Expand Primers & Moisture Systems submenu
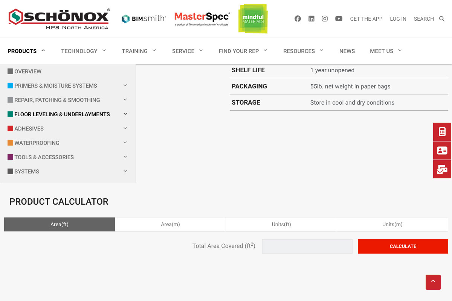452x301 pixels. coord(125,86)
